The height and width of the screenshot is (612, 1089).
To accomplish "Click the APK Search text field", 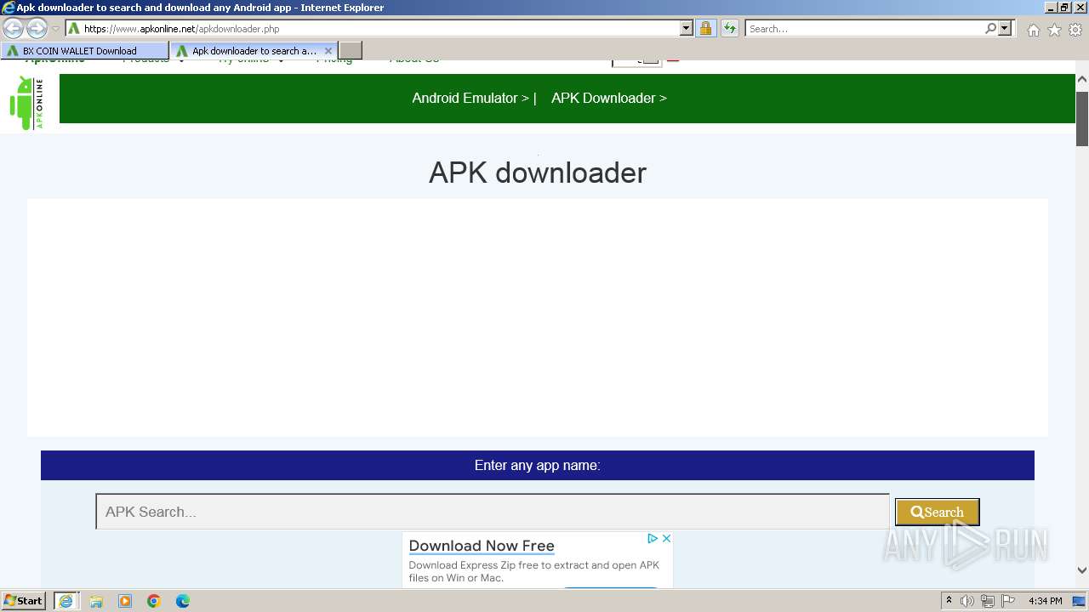I will click(x=493, y=512).
